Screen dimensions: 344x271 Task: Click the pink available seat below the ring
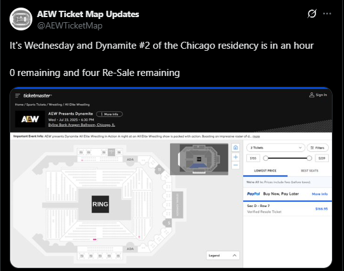[x=95, y=240]
